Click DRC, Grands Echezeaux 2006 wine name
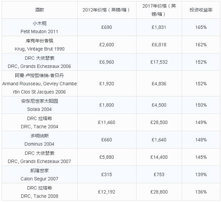Screen dimensions: 221x202 (39, 62)
